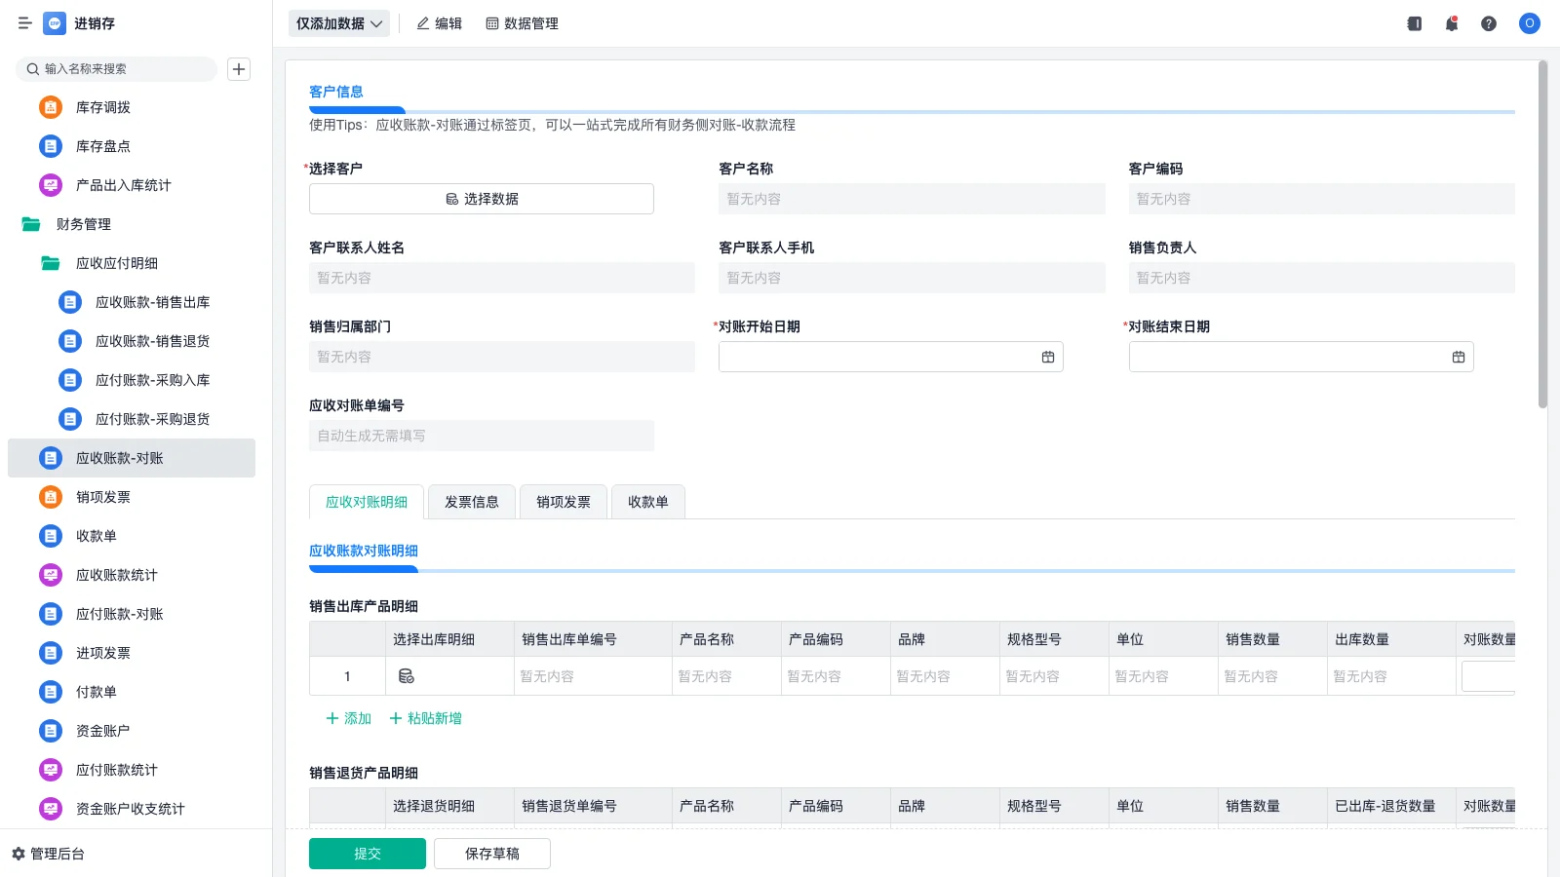Open the 仅添加数据 dropdown
The image size is (1560, 877).
[x=339, y=23]
